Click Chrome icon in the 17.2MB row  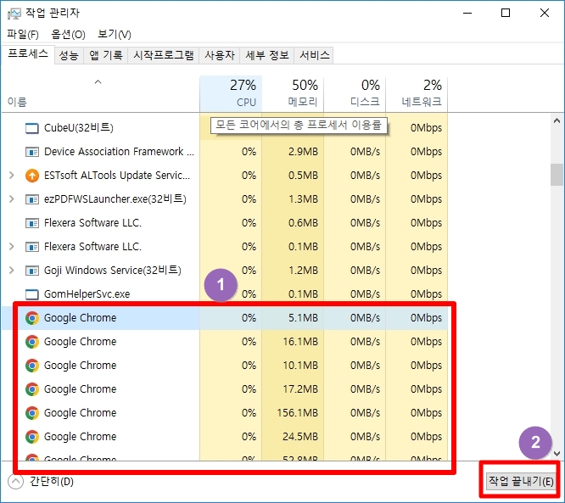point(31,389)
